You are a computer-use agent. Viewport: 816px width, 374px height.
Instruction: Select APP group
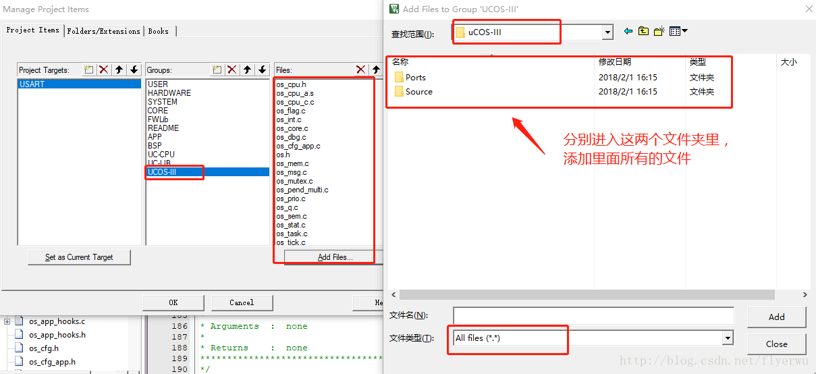tap(155, 137)
